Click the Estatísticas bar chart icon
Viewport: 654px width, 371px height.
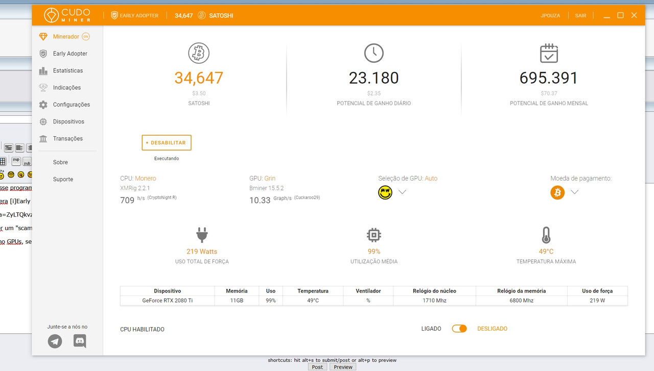pos(43,70)
